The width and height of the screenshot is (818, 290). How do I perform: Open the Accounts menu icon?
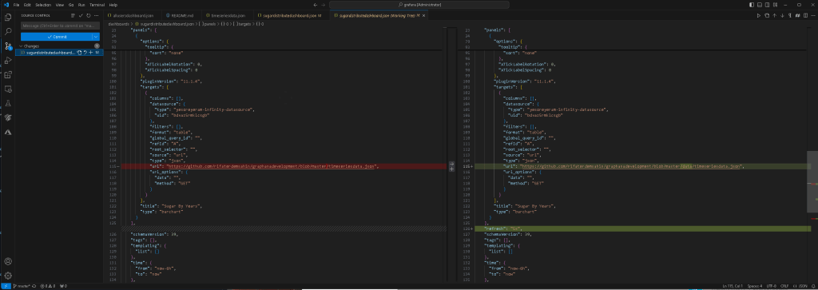8,261
